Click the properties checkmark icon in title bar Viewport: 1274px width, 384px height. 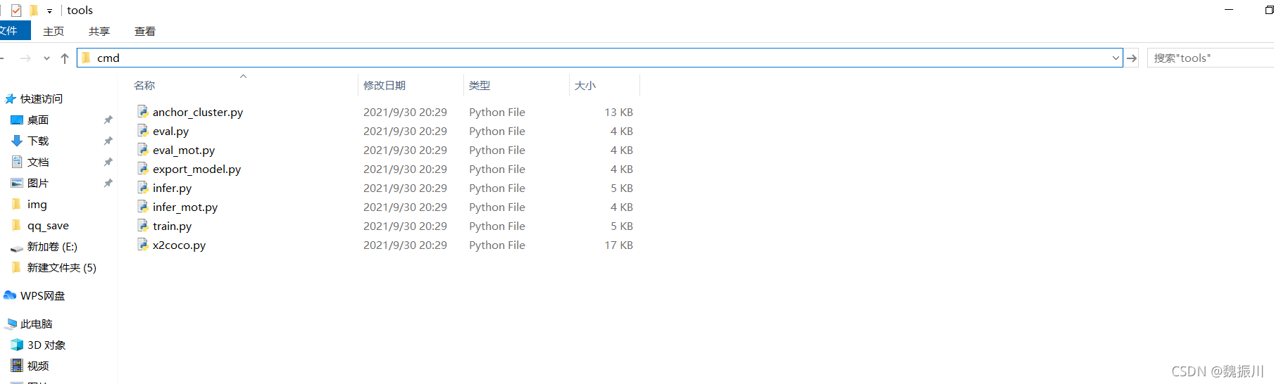pyautogui.click(x=16, y=11)
